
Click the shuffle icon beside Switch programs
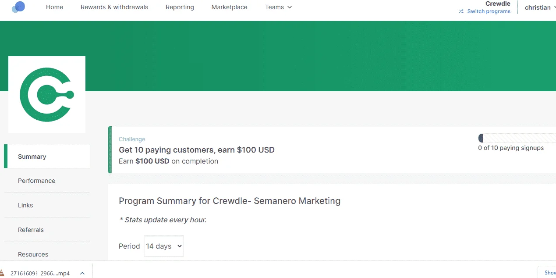click(x=461, y=11)
